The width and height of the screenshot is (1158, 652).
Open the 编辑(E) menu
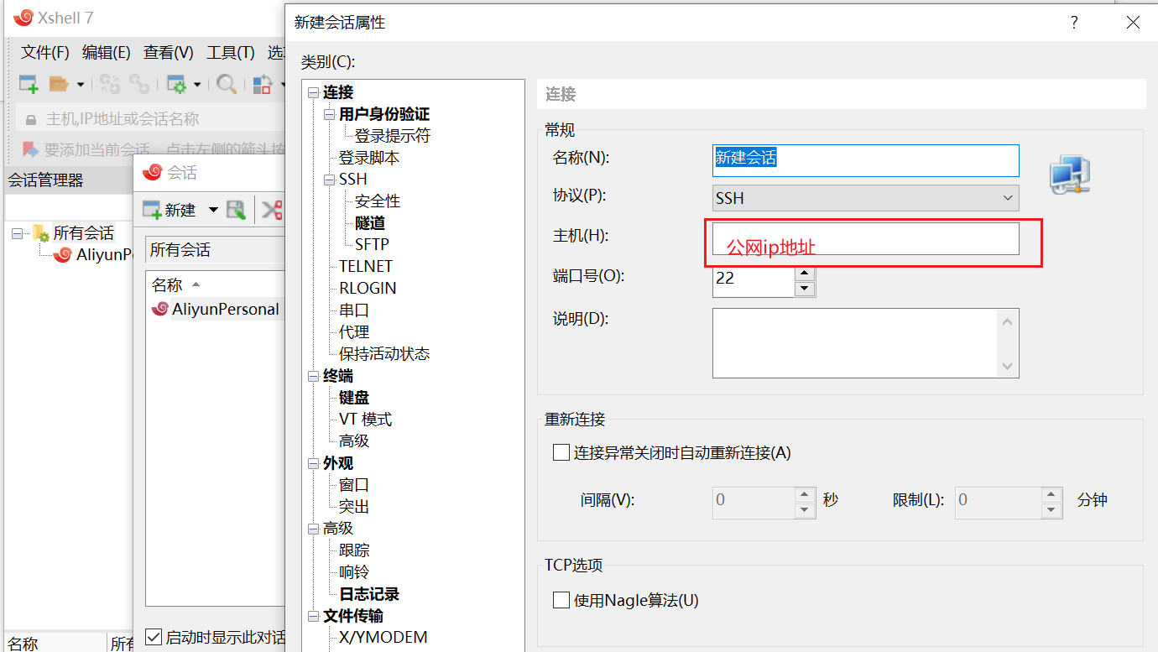point(107,53)
